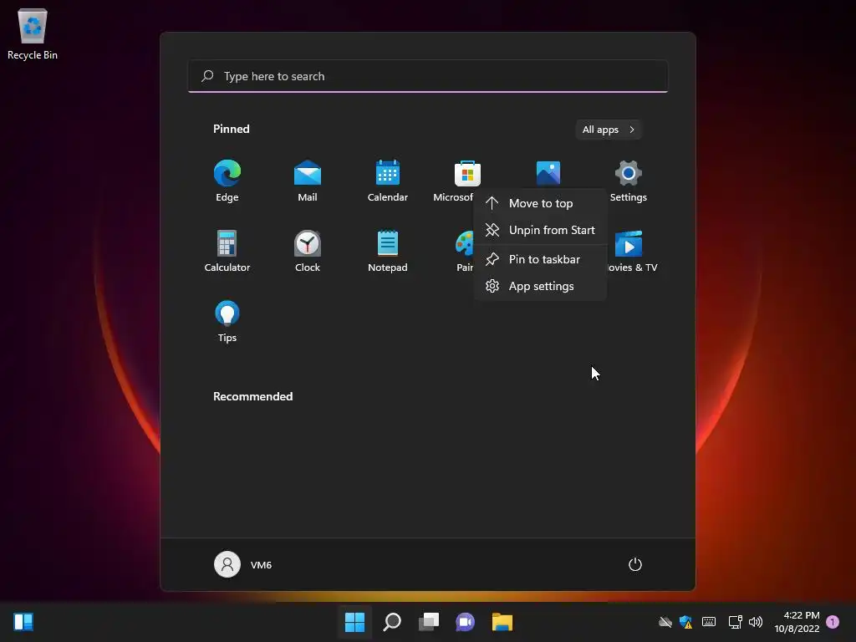The height and width of the screenshot is (642, 856).
Task: Launch the Calculator app
Action: (227, 251)
